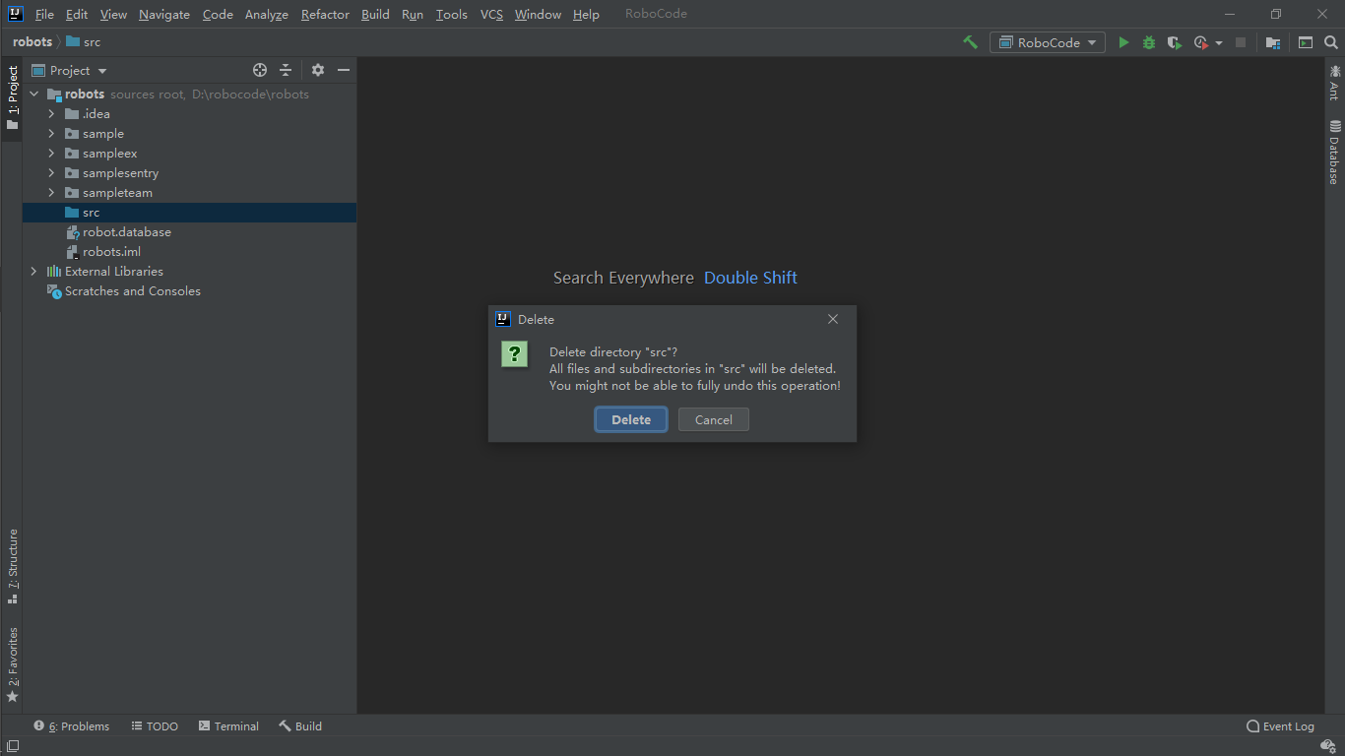The image size is (1345, 756).
Task: Click Collapse All icon in Project panel
Action: pyautogui.click(x=286, y=70)
